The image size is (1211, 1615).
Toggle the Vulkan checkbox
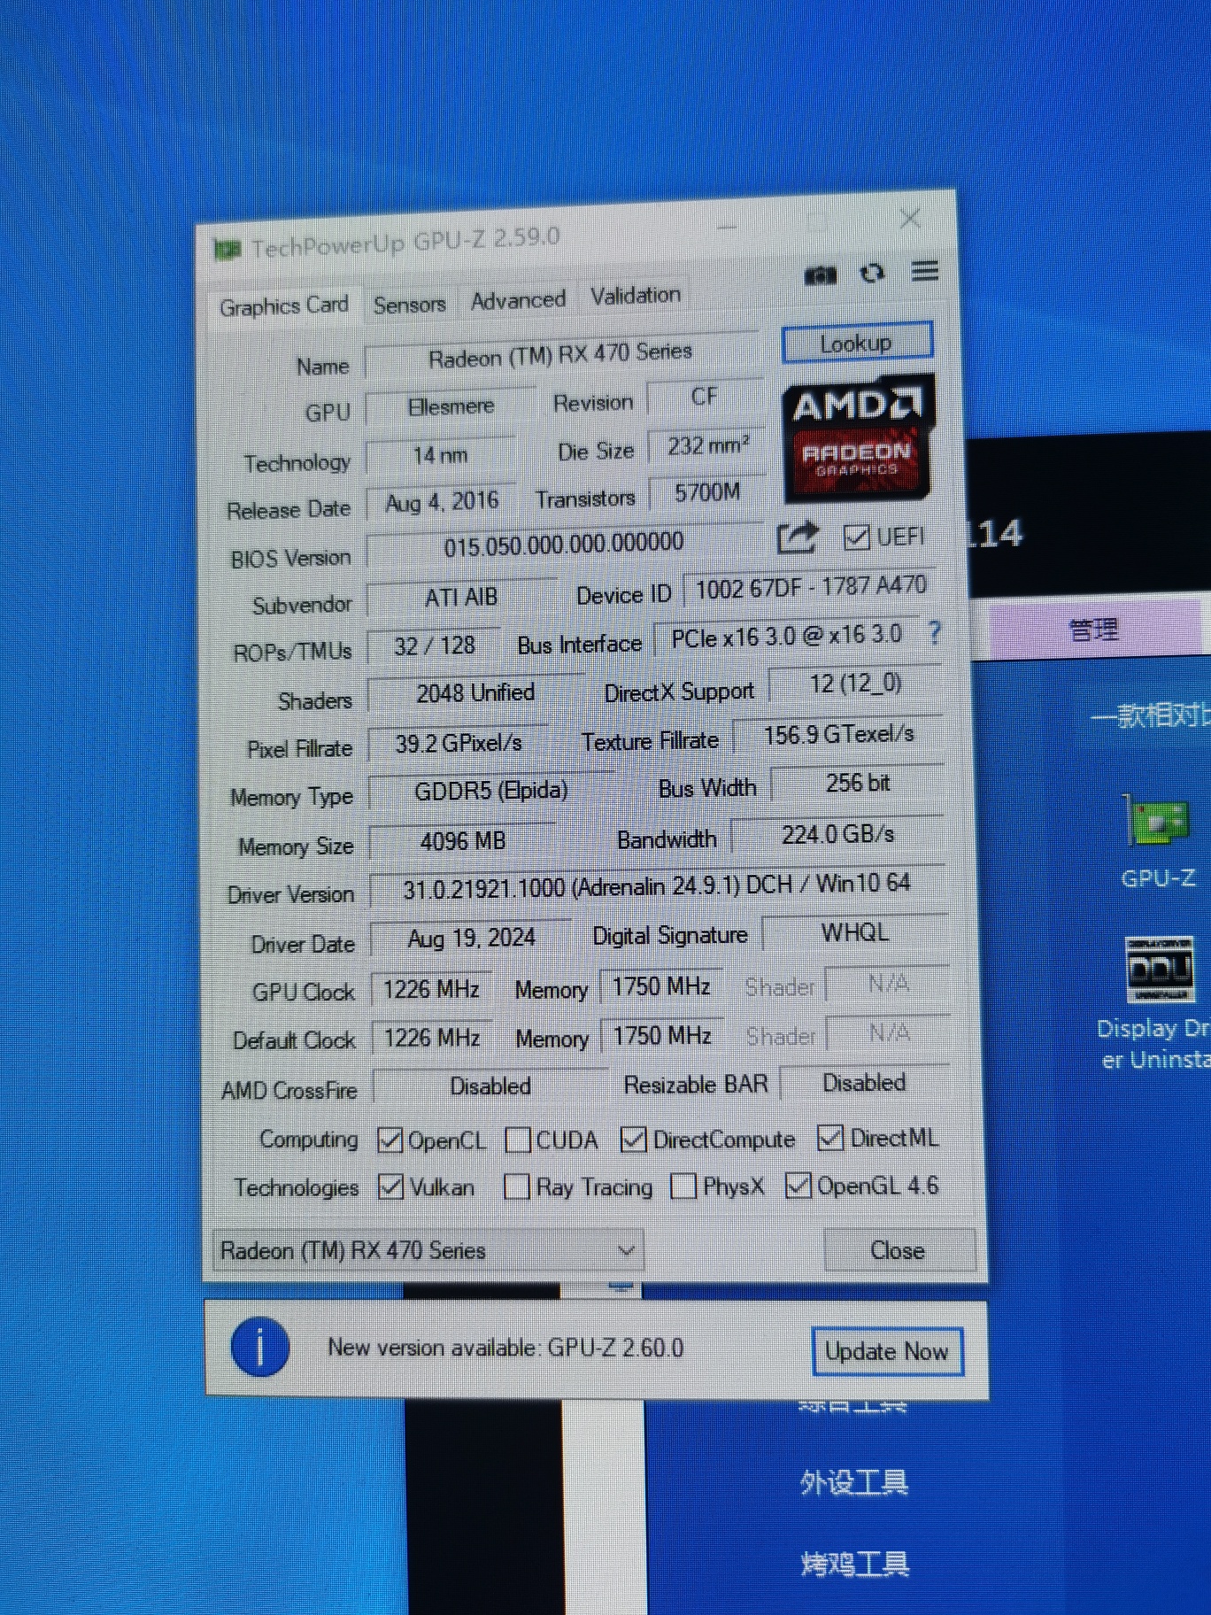pyautogui.click(x=390, y=1186)
